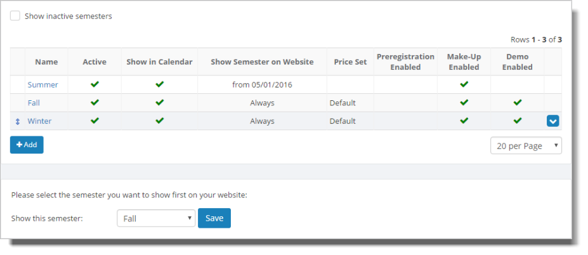Click the Save button
The height and width of the screenshot is (255, 588).
tap(214, 218)
